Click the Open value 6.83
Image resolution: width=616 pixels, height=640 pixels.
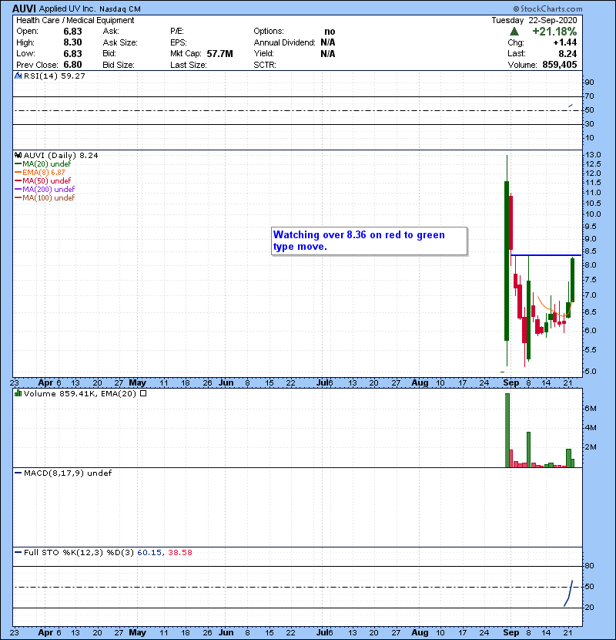[x=72, y=32]
